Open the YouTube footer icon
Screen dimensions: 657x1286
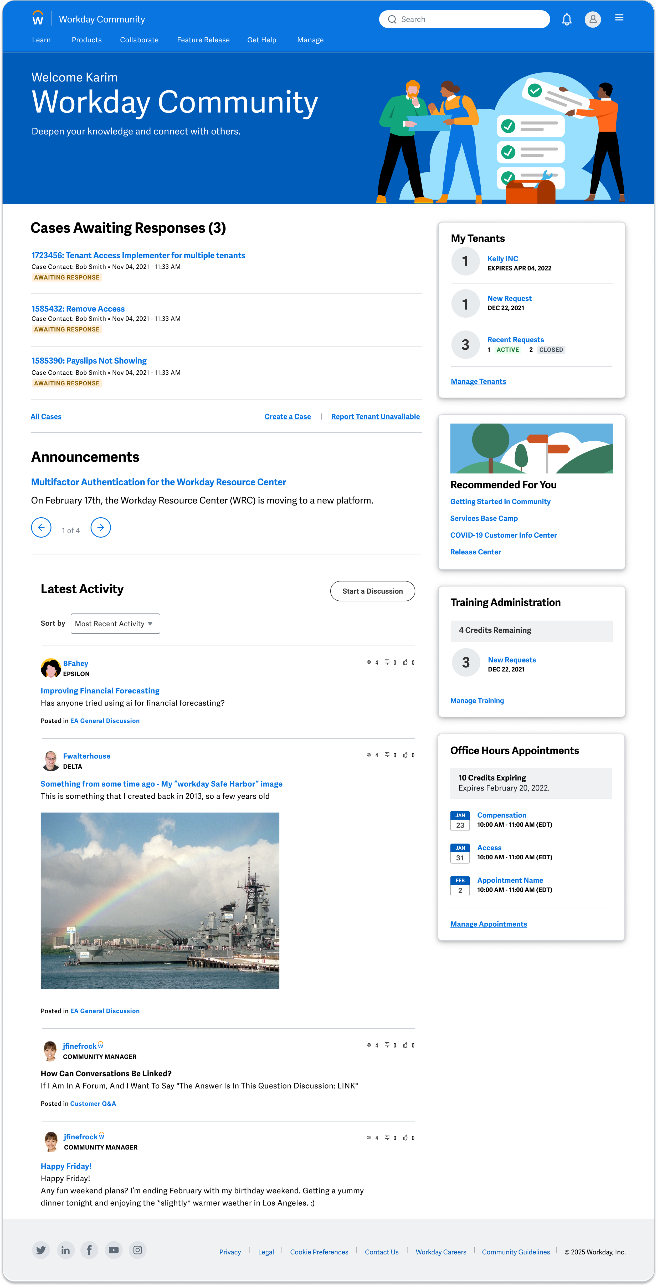114,1250
